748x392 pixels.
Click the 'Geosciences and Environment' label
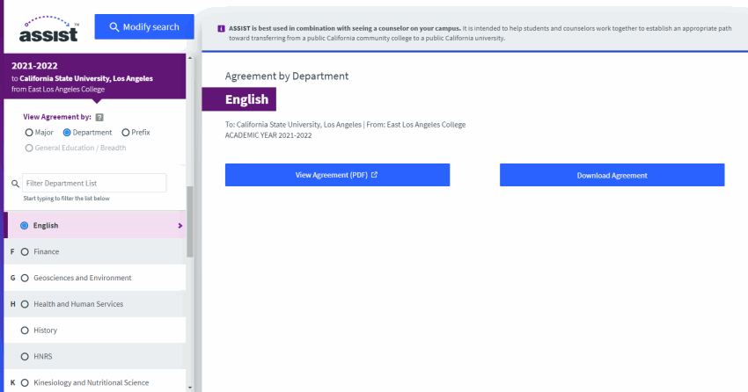click(83, 278)
